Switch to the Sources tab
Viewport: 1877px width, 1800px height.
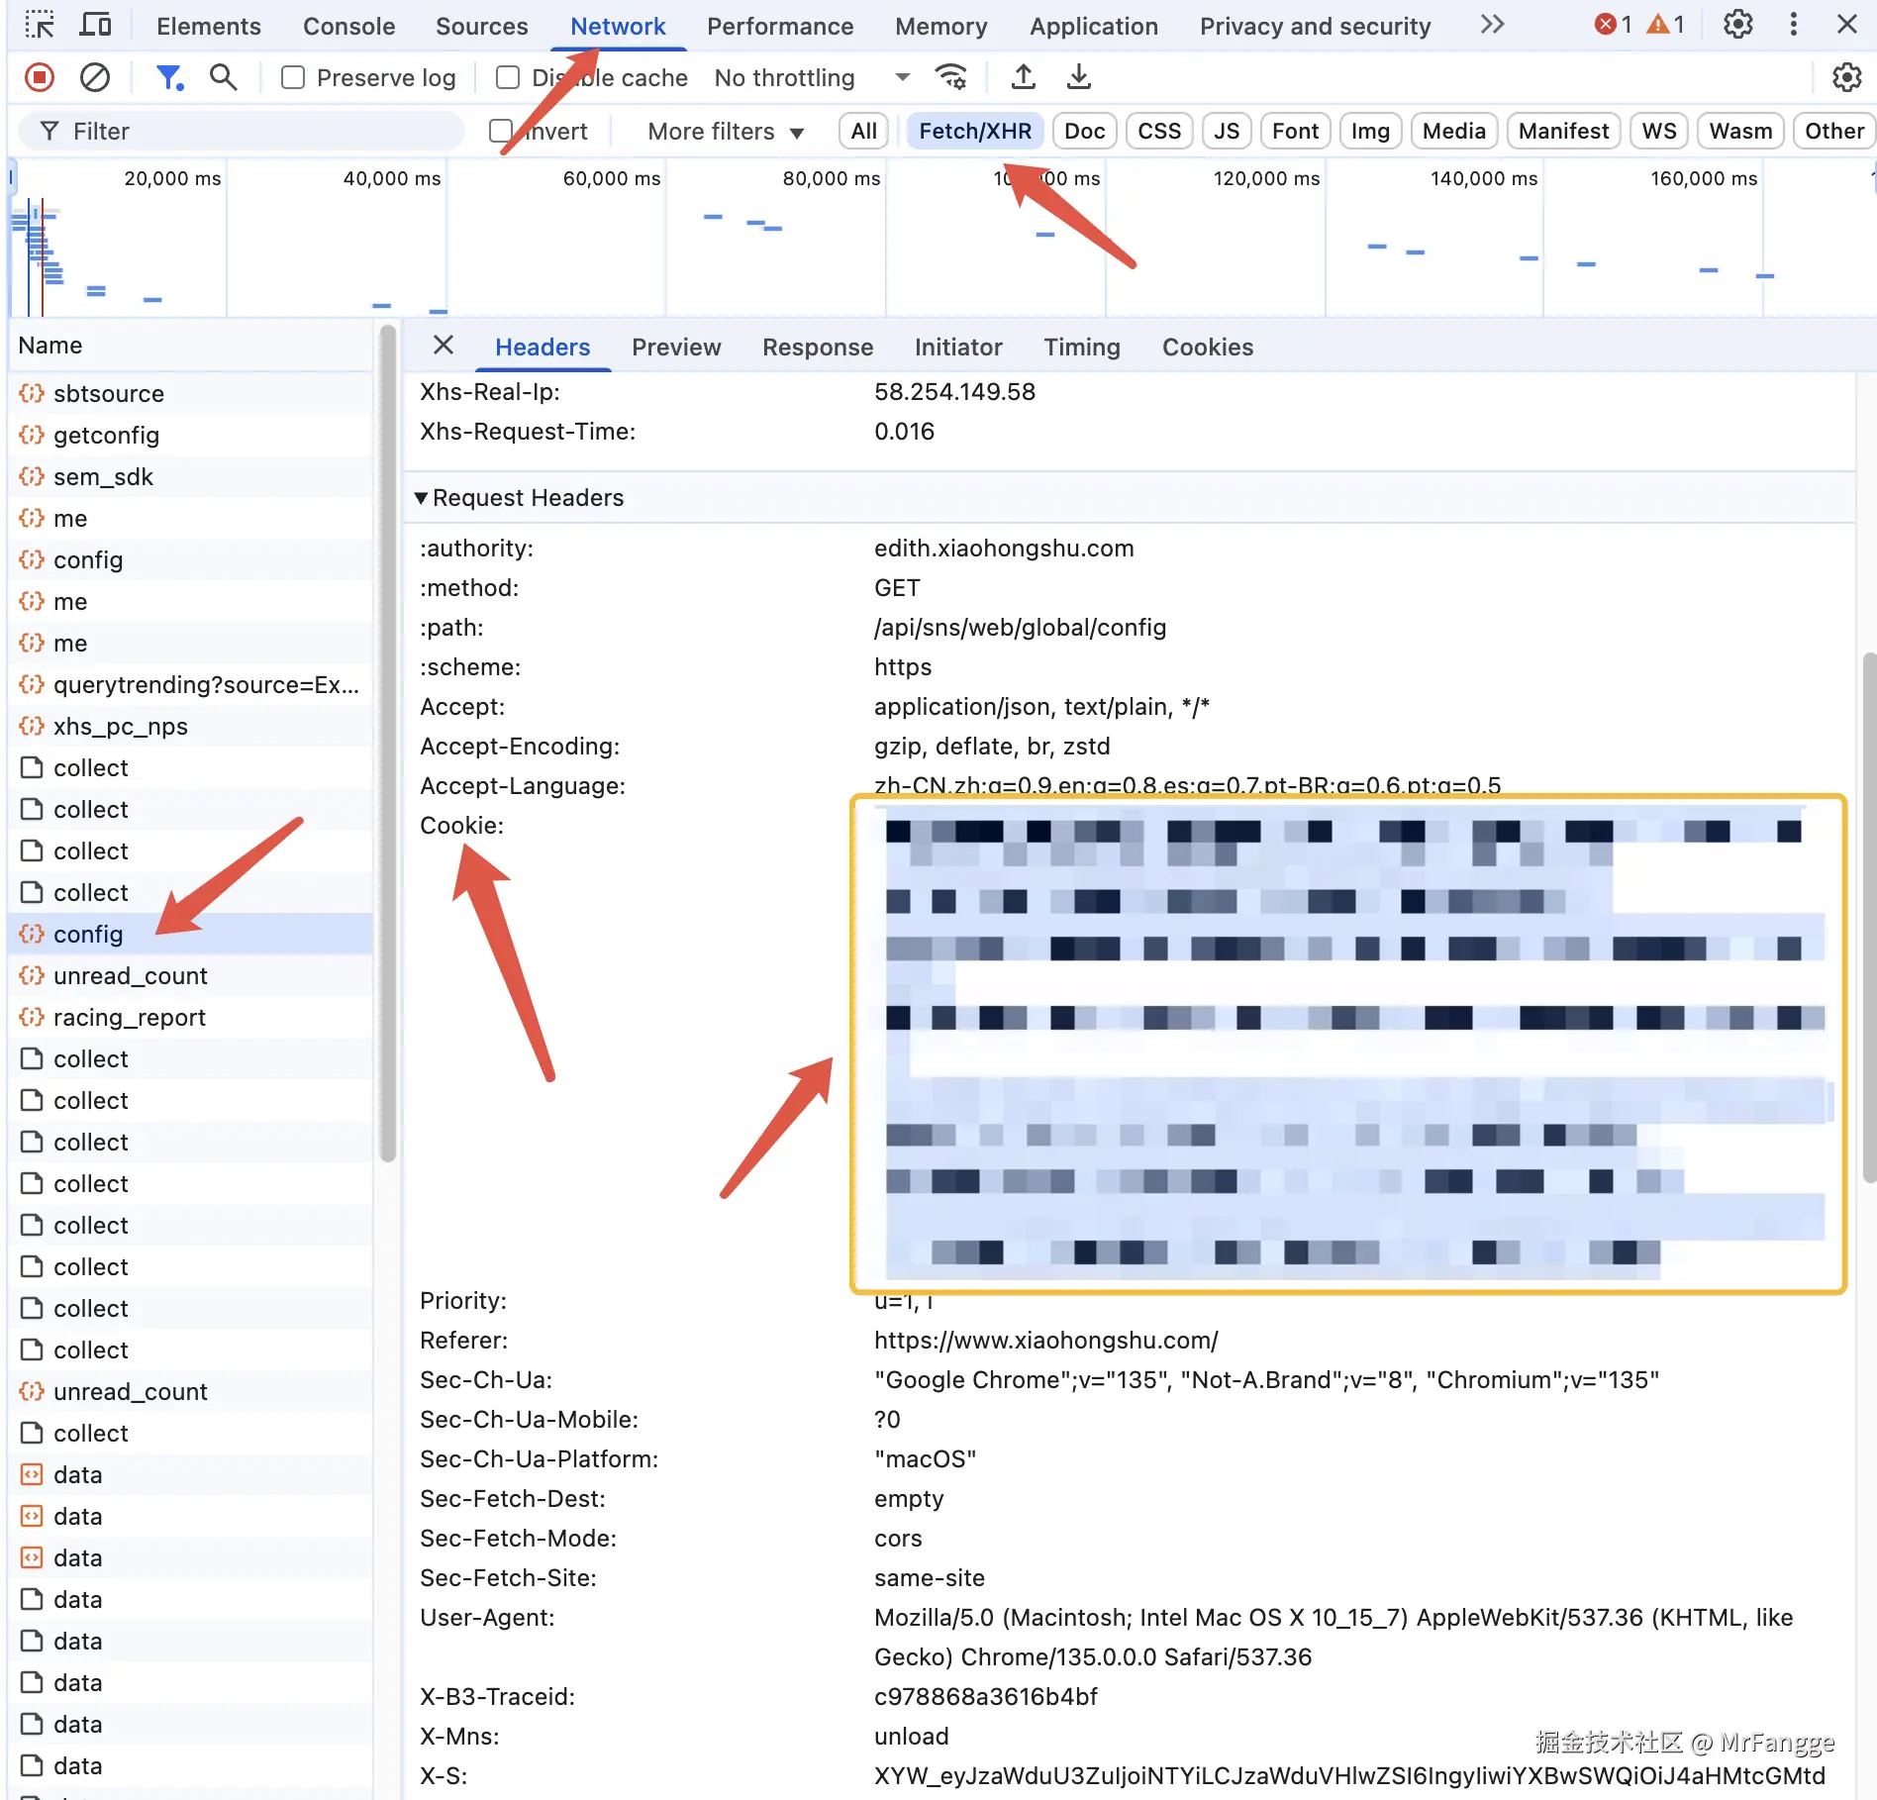(482, 26)
